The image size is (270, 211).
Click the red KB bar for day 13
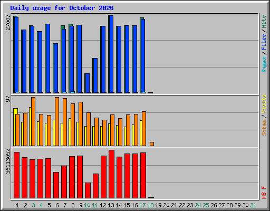point(111,174)
